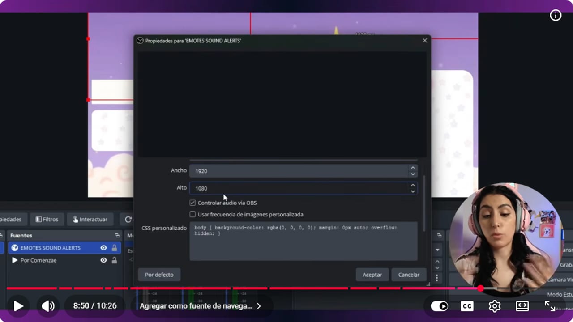Click the Por defecto button
Screen dimensions: 573x322
click(159, 275)
